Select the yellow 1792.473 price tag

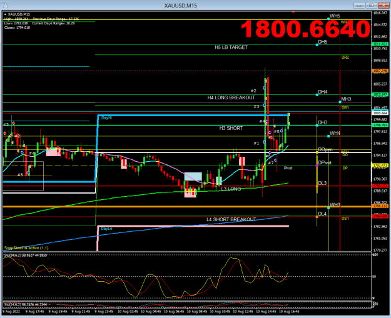click(x=380, y=166)
